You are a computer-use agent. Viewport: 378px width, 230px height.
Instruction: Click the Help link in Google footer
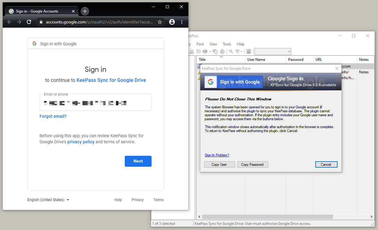point(118,200)
